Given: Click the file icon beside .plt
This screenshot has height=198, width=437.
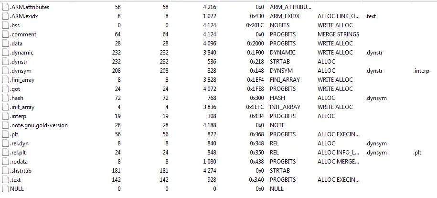Looking at the screenshot, I should pyautogui.click(x=5, y=134).
